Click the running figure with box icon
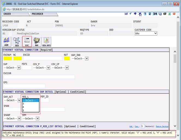 tap(140, 14)
